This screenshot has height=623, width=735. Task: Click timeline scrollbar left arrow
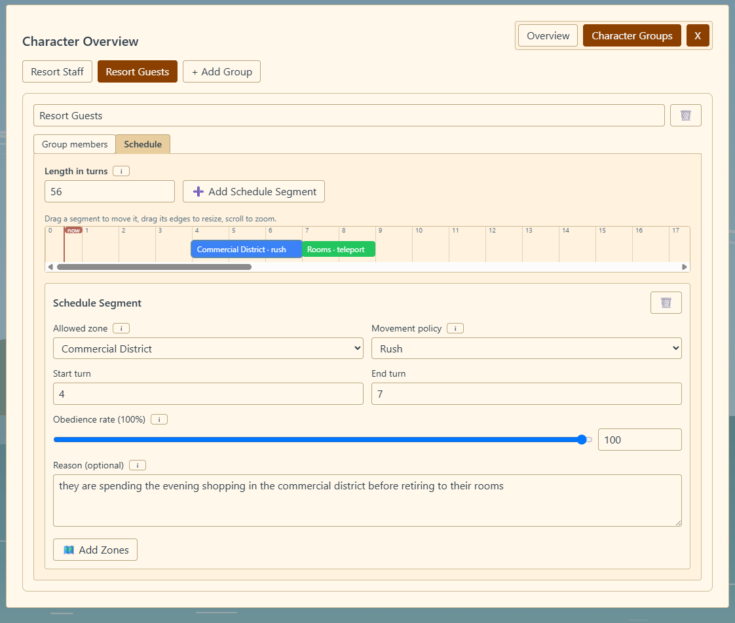pos(50,267)
